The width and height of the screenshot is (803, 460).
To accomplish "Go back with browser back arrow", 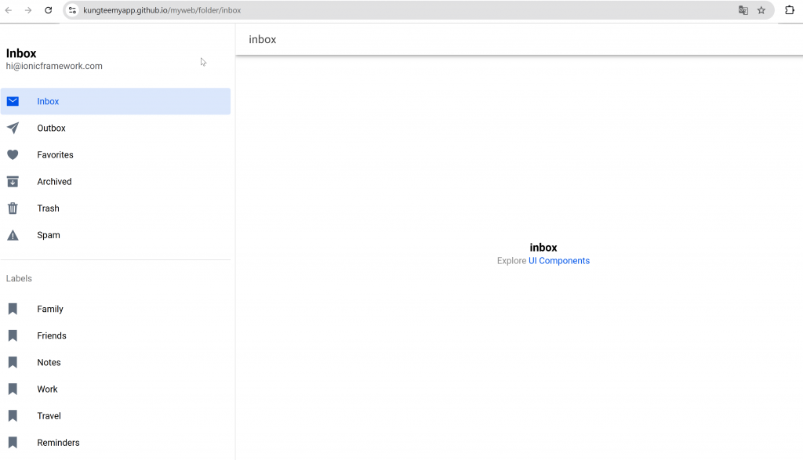I will (9, 10).
